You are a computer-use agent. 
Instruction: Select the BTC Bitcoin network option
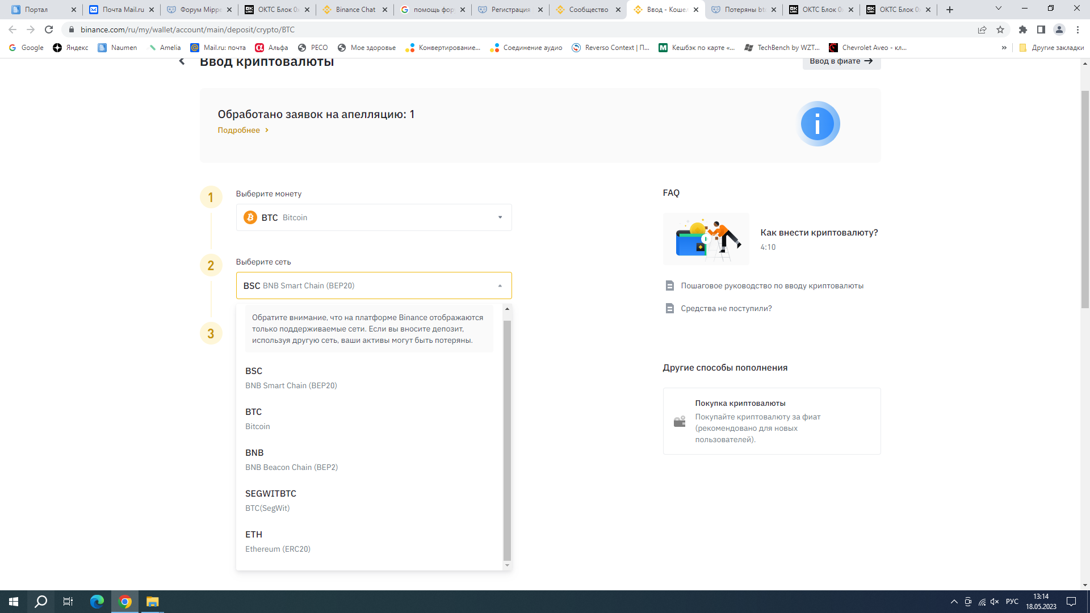[369, 419]
